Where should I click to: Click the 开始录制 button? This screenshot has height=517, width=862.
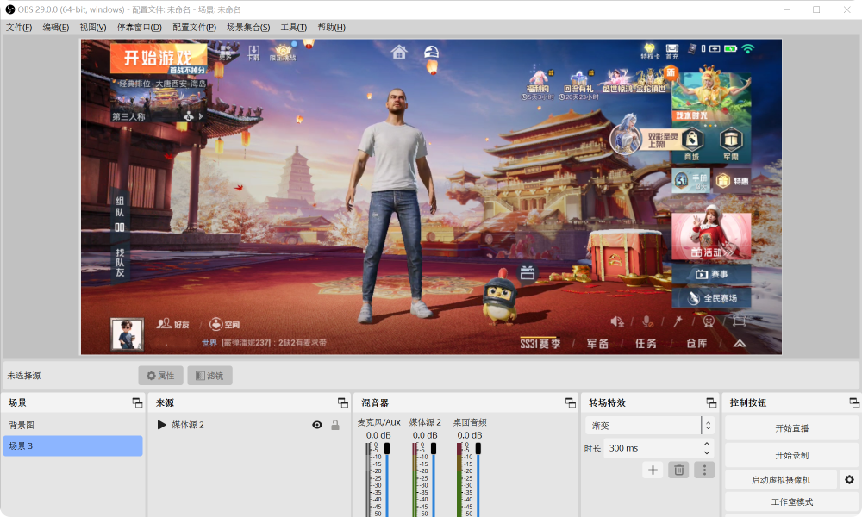(x=791, y=455)
